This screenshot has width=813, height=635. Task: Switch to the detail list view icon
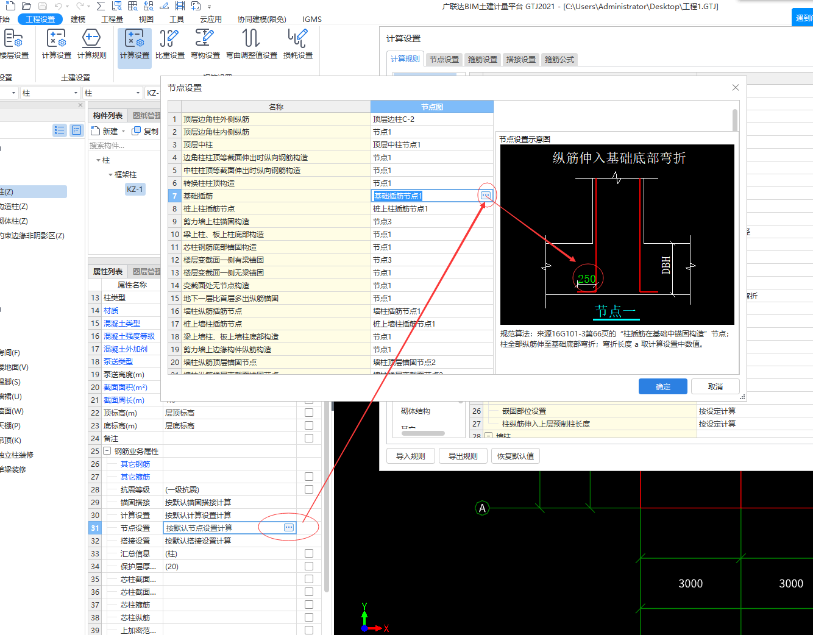[76, 130]
